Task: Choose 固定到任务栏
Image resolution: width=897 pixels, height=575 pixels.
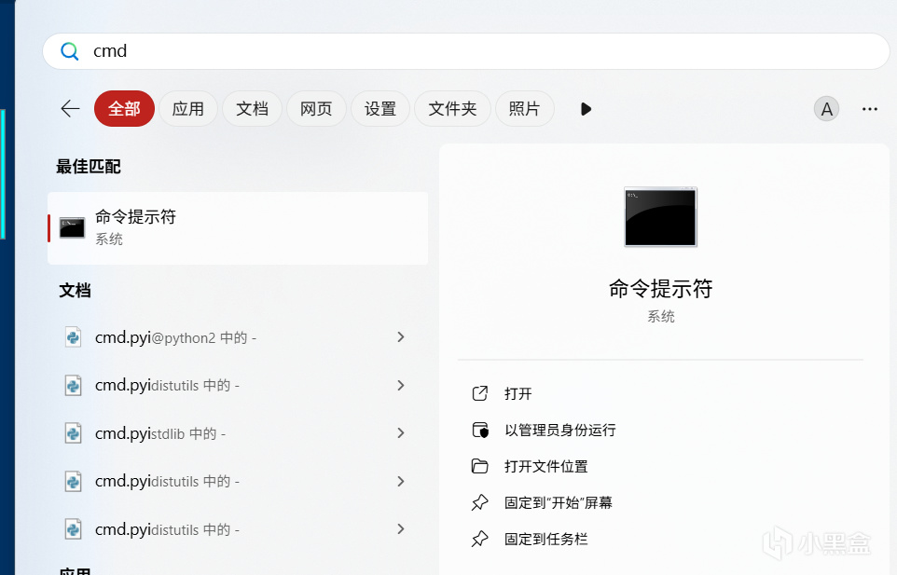Action: coord(545,539)
